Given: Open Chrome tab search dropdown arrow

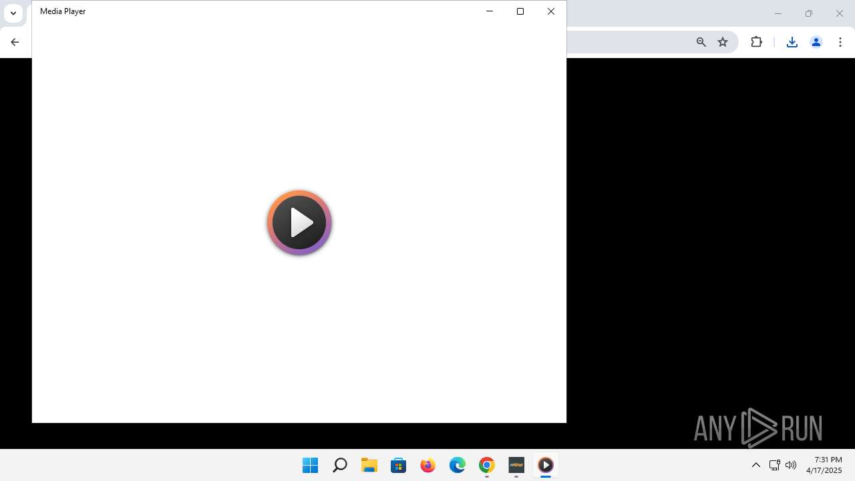Looking at the screenshot, I should click(13, 13).
